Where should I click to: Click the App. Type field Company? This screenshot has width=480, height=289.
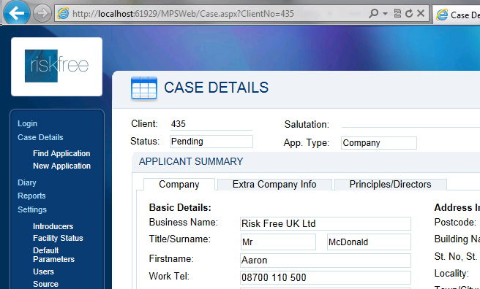pos(379,143)
